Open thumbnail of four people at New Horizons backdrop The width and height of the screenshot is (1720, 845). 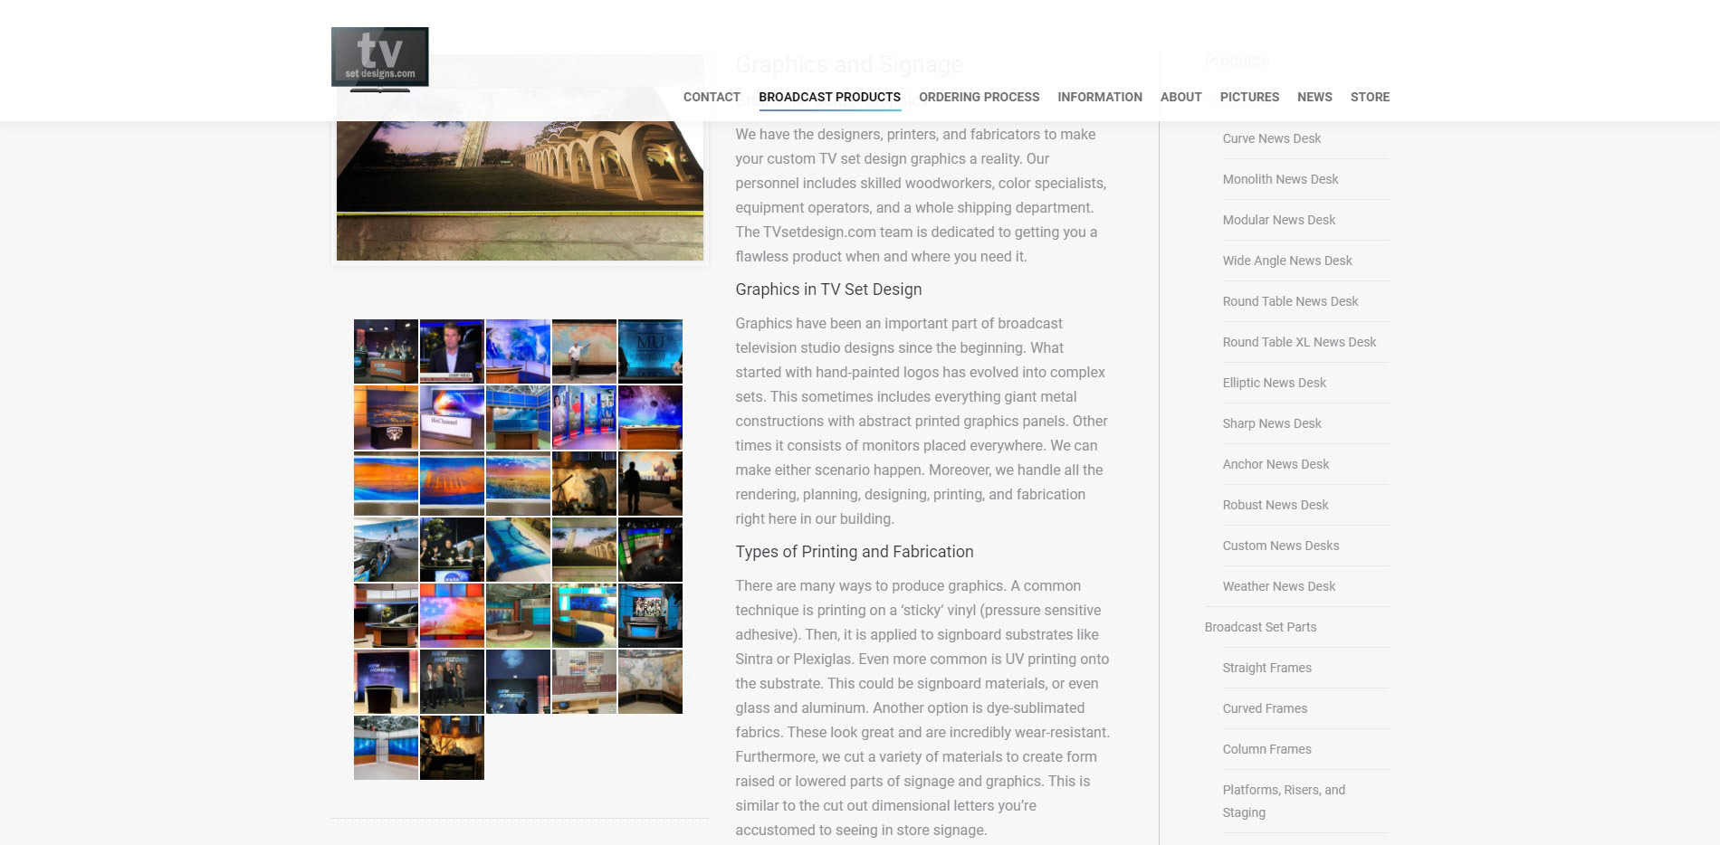coord(452,681)
